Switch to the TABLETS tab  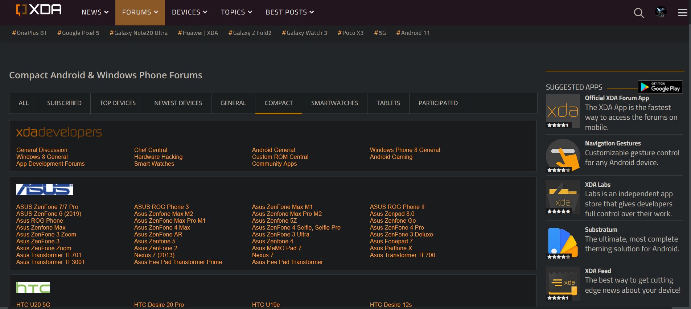(388, 103)
